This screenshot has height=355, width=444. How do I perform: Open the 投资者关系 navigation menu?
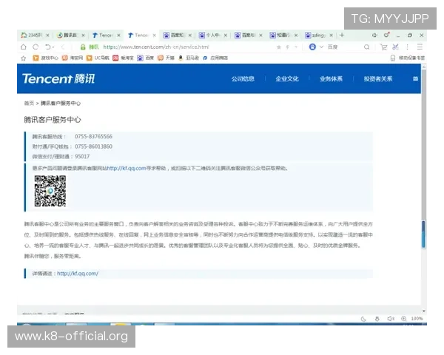[378, 78]
